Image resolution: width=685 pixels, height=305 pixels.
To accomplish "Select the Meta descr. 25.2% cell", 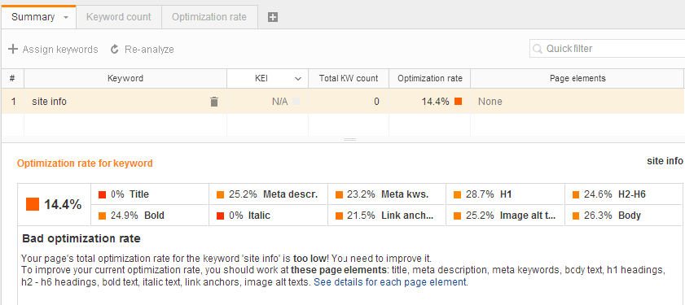I will (268, 194).
